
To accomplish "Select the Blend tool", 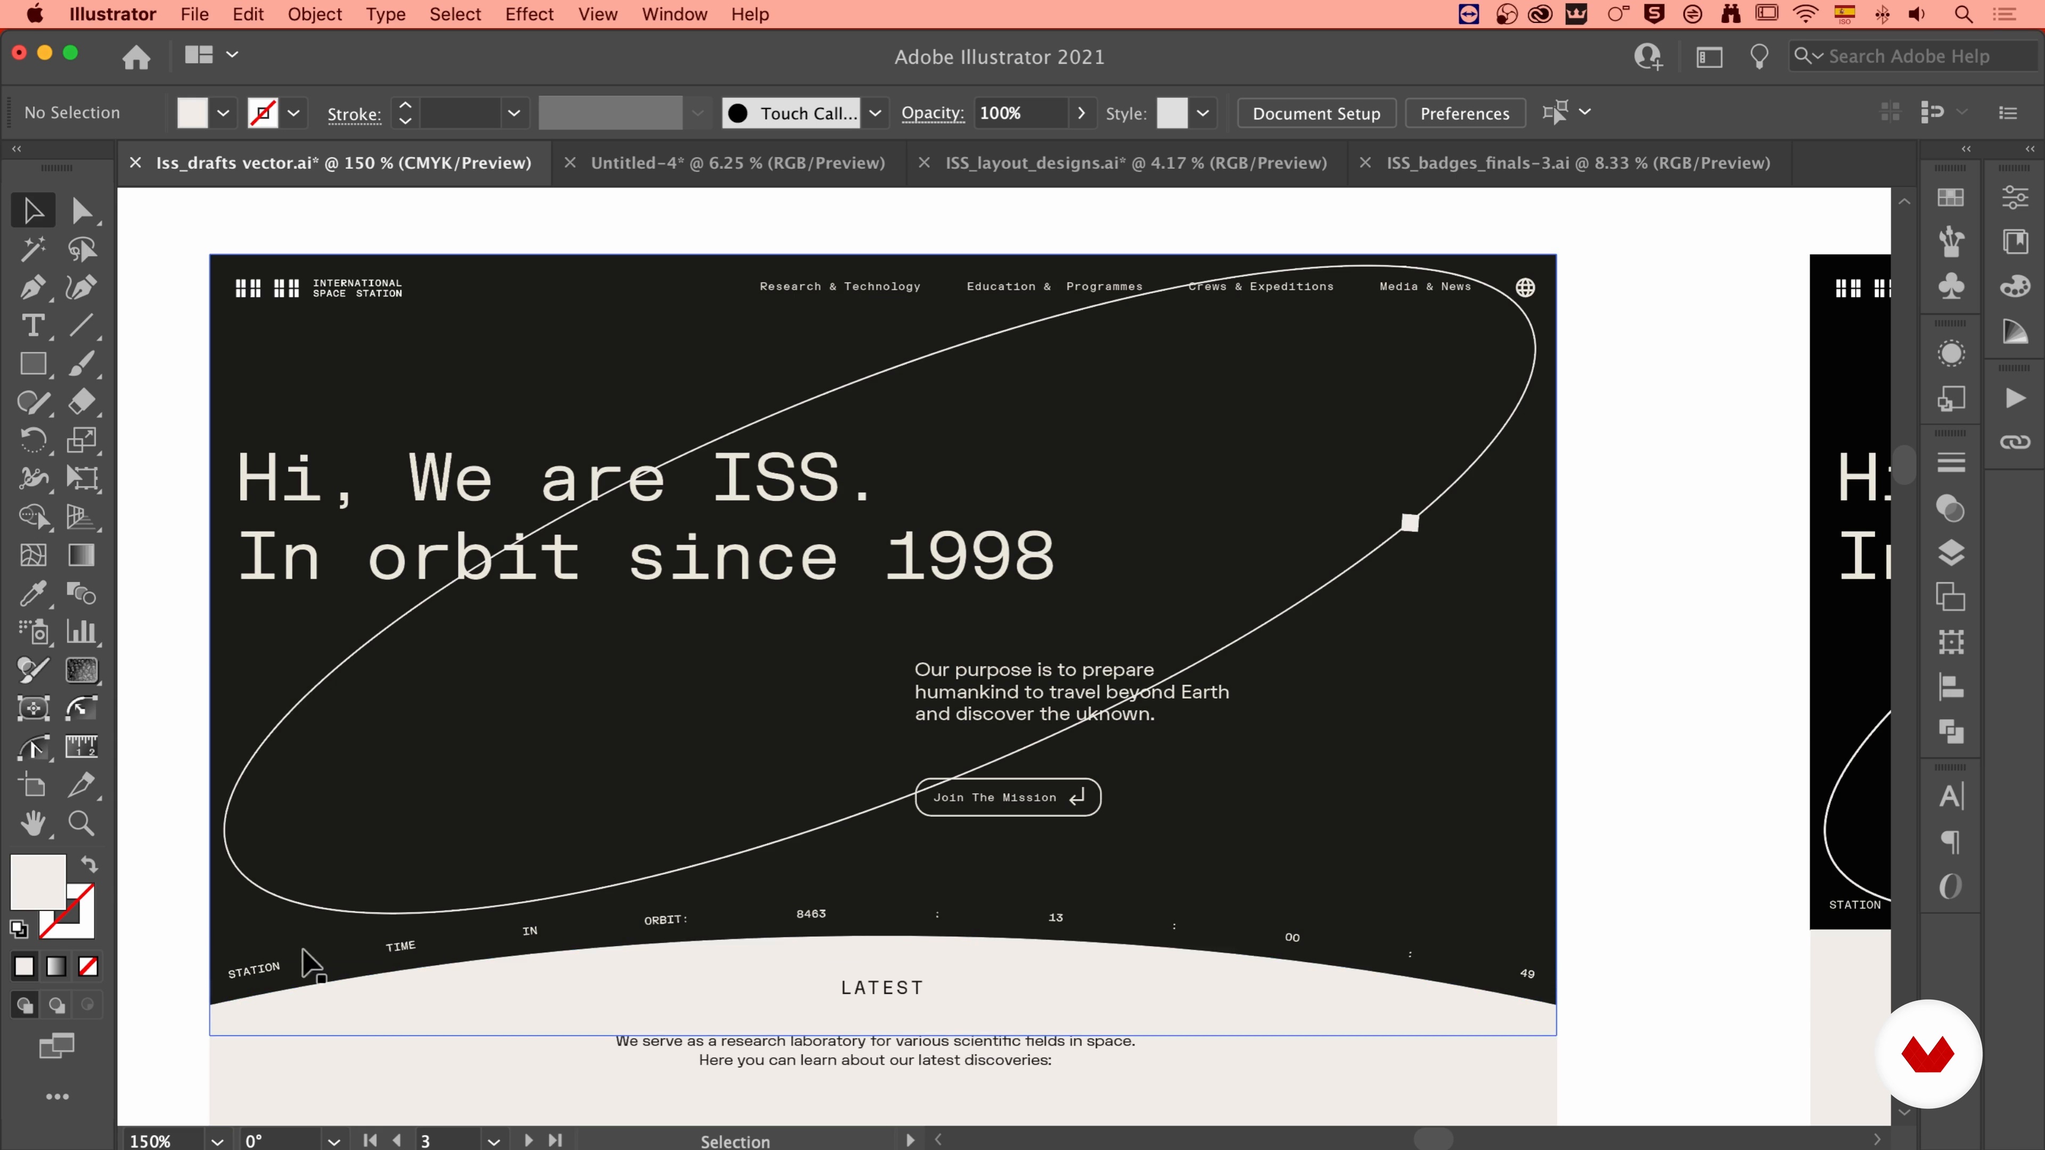I will [82, 593].
